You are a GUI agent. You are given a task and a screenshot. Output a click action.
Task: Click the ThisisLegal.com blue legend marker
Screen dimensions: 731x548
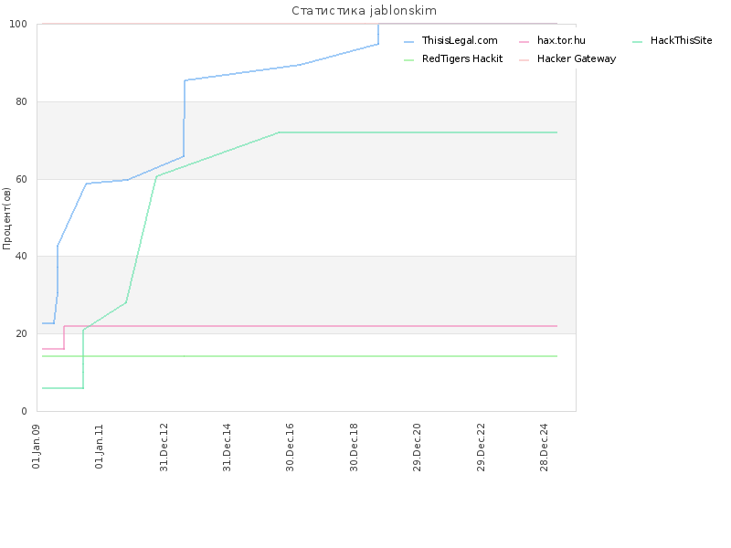tap(408, 42)
